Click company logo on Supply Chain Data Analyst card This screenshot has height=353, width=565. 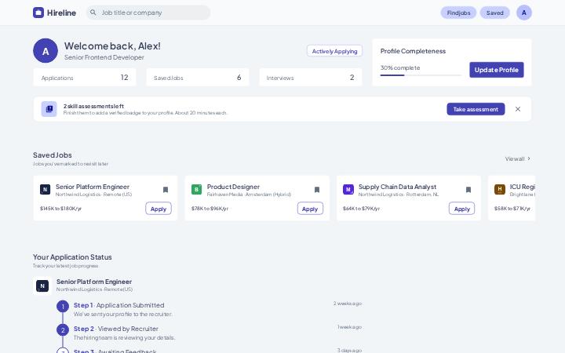click(348, 190)
